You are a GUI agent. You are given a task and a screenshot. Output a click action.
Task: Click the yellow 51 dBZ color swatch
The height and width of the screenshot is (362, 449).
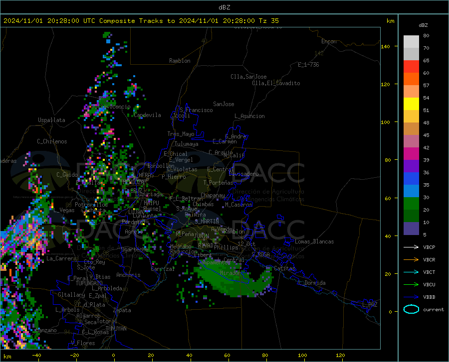[x=411, y=104]
